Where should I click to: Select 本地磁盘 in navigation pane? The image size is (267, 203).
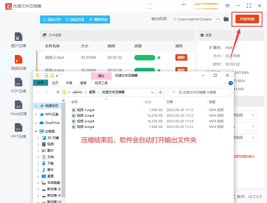click(51, 183)
